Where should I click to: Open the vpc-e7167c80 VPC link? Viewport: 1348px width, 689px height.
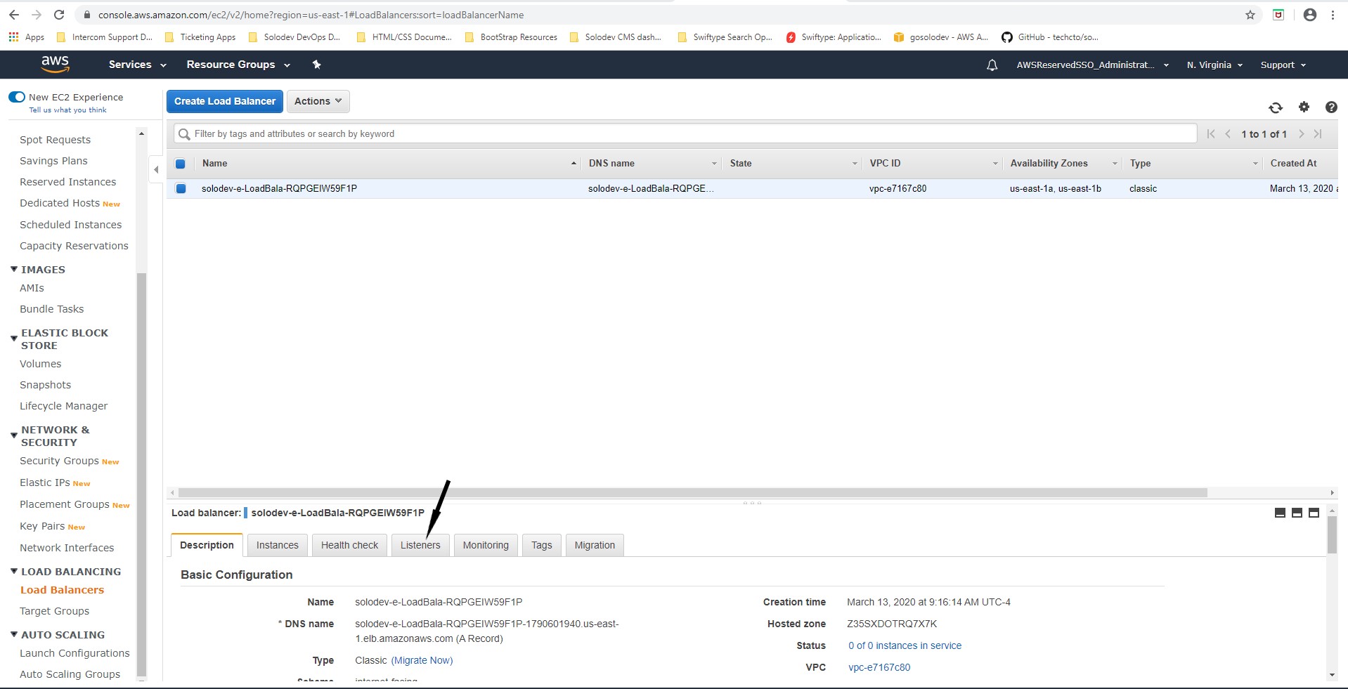click(x=879, y=667)
